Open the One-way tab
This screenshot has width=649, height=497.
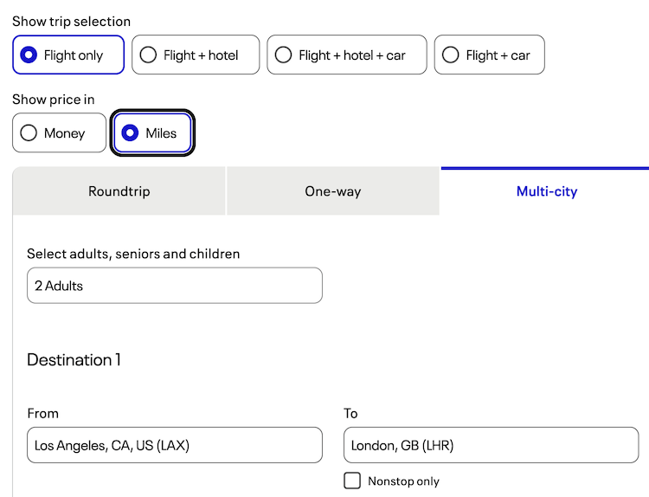point(333,191)
